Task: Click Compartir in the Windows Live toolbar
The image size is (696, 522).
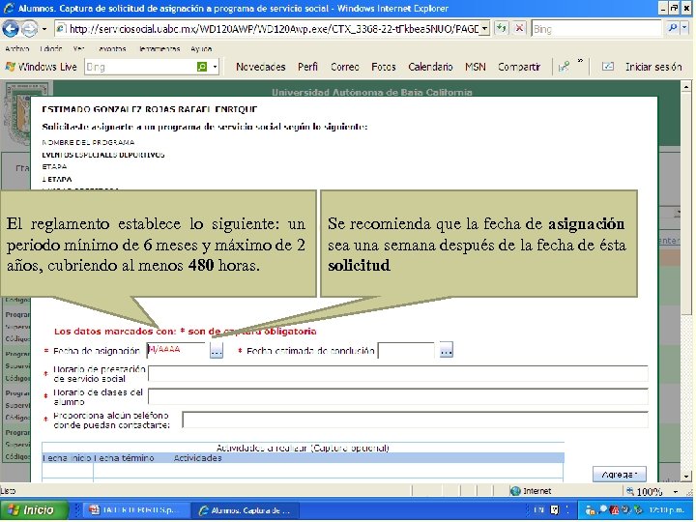Action: [519, 67]
